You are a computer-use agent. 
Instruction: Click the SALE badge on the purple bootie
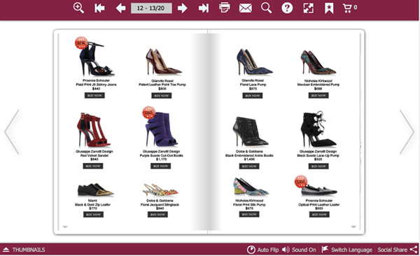tap(148, 113)
